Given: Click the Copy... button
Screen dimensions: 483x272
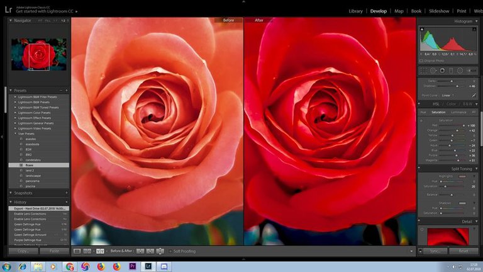Looking at the screenshot, I should [23, 251].
